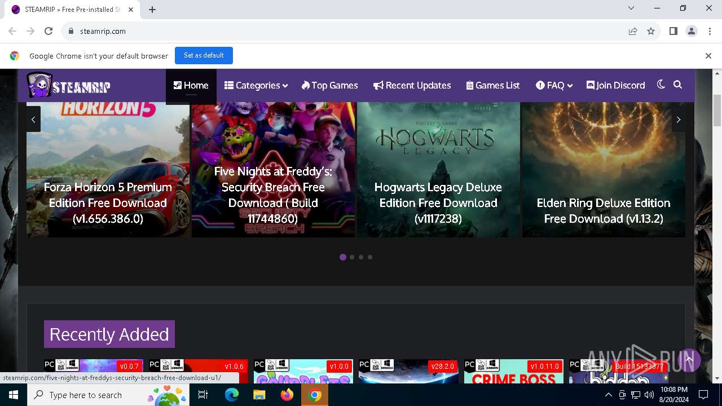The image size is (722, 406).
Task: Click the page vertical scrollbar thumb
Action: (717, 111)
